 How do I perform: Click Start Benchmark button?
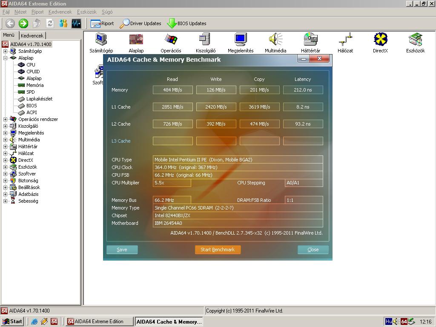tap(218, 250)
